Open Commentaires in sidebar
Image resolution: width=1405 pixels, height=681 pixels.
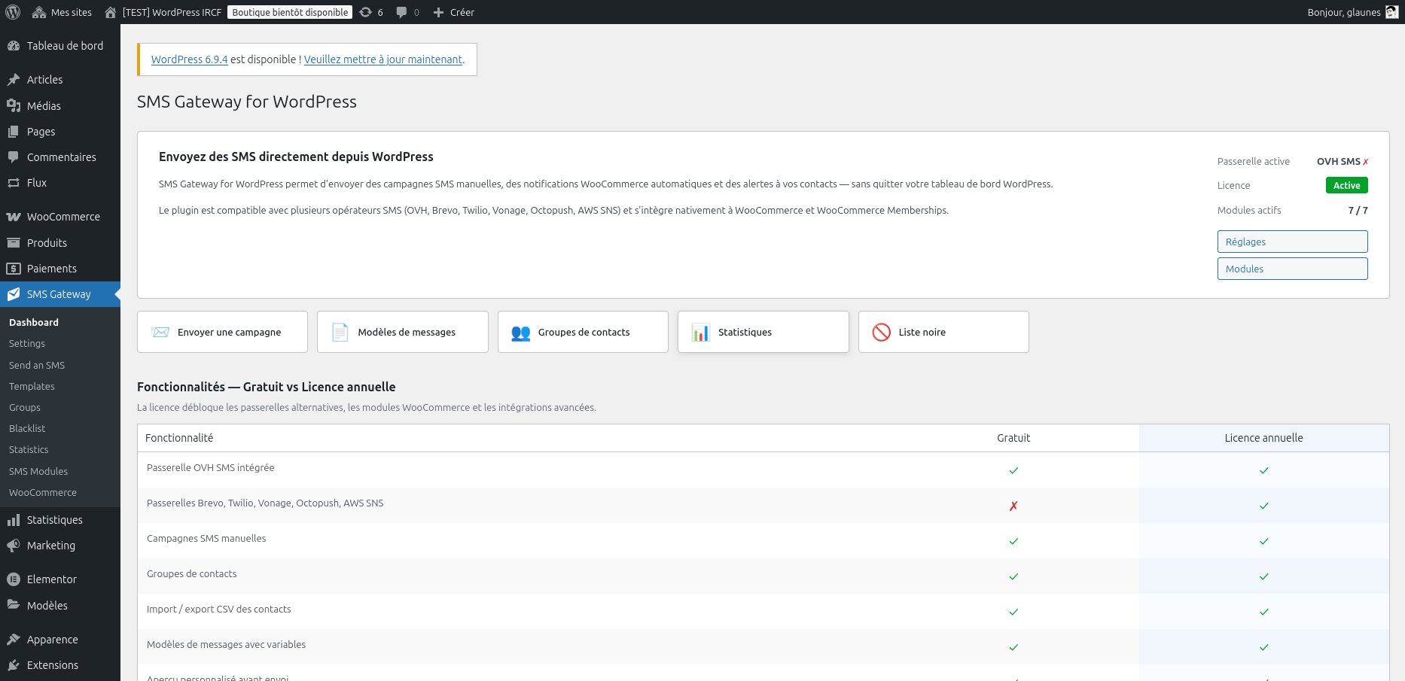pos(60,157)
